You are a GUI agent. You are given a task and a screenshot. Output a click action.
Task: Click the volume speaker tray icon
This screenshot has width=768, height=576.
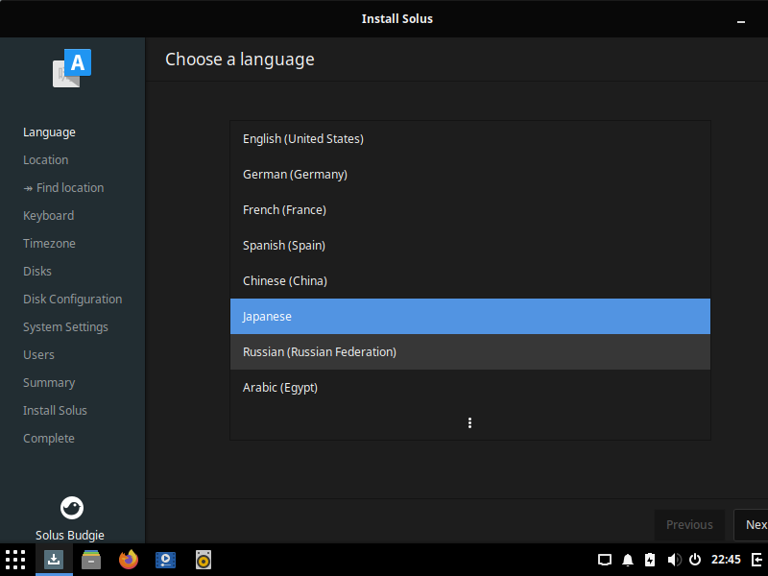click(x=674, y=560)
